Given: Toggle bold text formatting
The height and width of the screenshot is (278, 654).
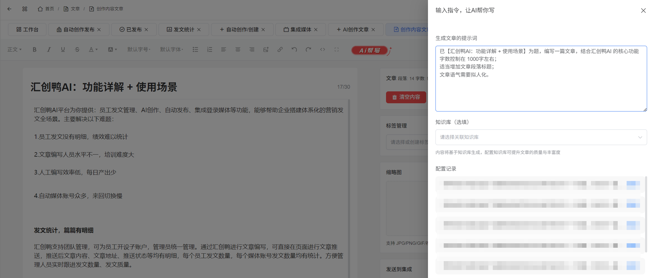Looking at the screenshot, I should point(34,50).
